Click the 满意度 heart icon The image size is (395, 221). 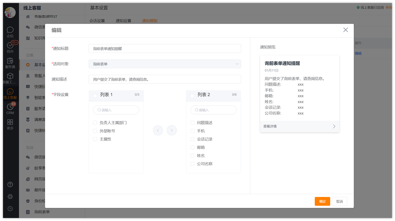pos(28,119)
